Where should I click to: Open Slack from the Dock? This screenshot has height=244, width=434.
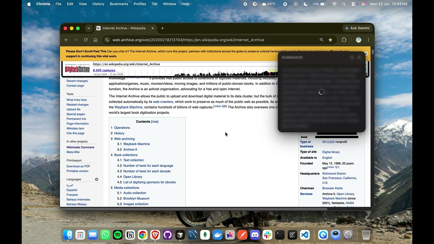coord(267,235)
